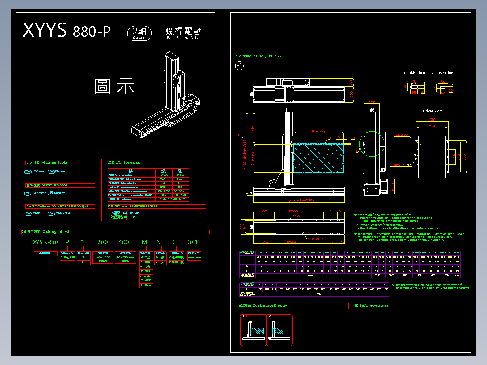487x365 pixels.
Task: Click the large '圖示' label
Action: pyautogui.click(x=114, y=86)
